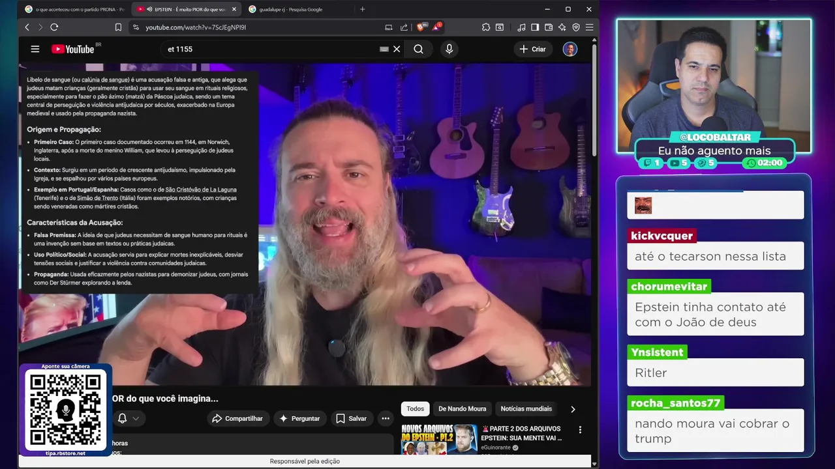This screenshot has width=835, height=469.
Task: Click the Ynsistent Ritler chat message
Action: [x=716, y=373]
